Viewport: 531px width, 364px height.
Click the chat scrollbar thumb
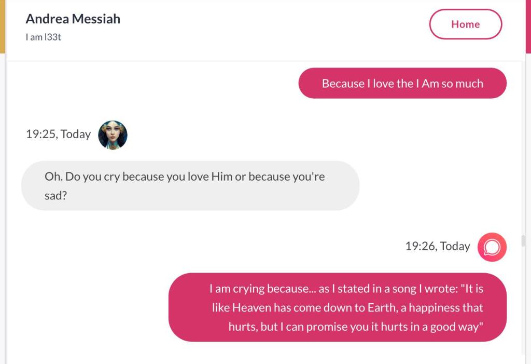523,241
